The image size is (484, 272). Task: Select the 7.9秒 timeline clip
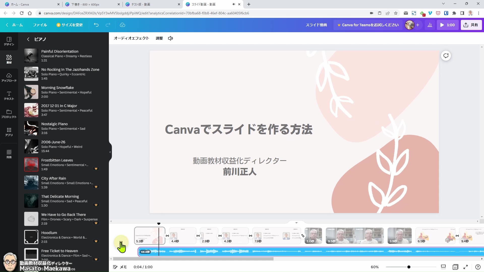coord(277,236)
